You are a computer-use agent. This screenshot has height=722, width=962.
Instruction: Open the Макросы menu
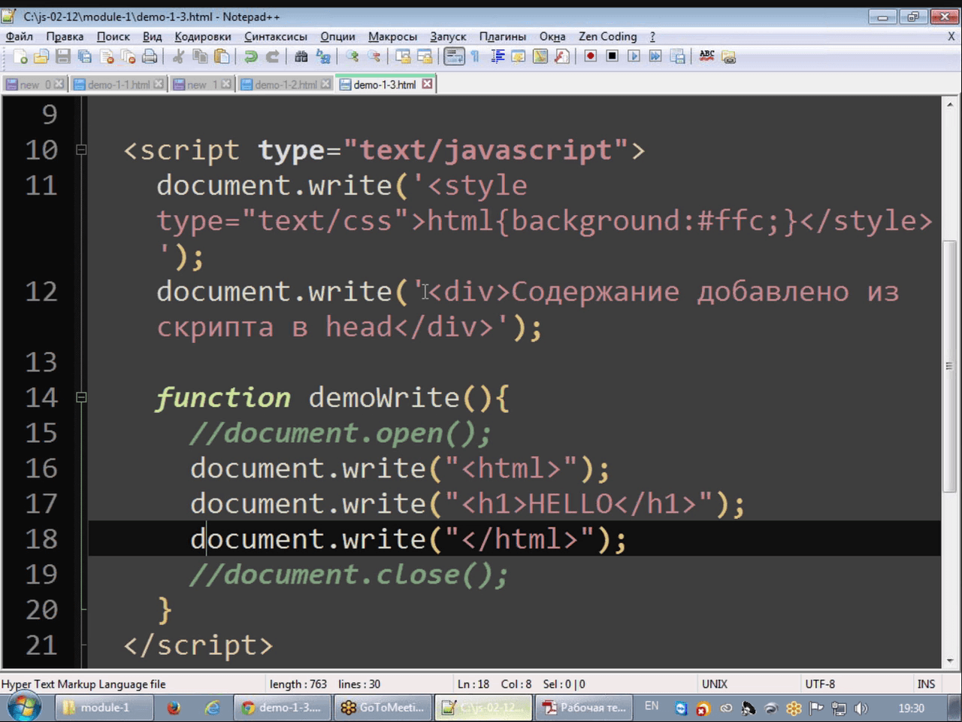click(x=392, y=36)
